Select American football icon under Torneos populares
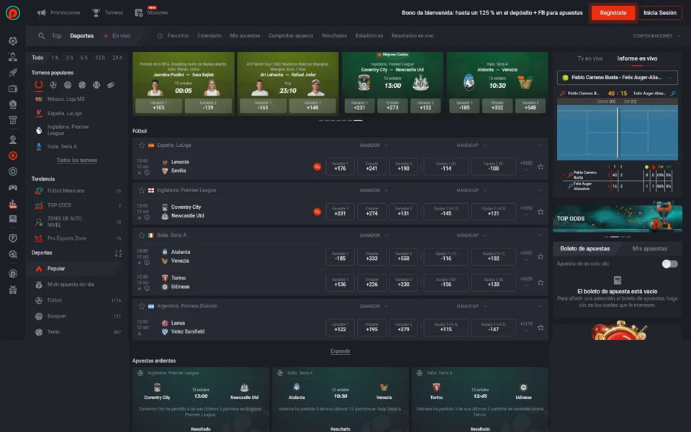The height and width of the screenshot is (432, 691). click(111, 85)
